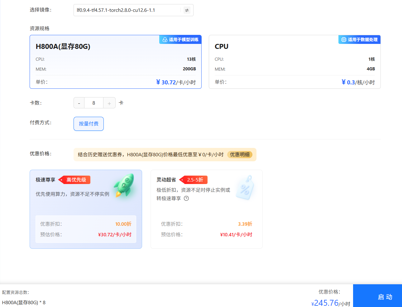
Task: Click the cloud icon on 适用于模型训练 badge
Action: (x=164, y=39)
